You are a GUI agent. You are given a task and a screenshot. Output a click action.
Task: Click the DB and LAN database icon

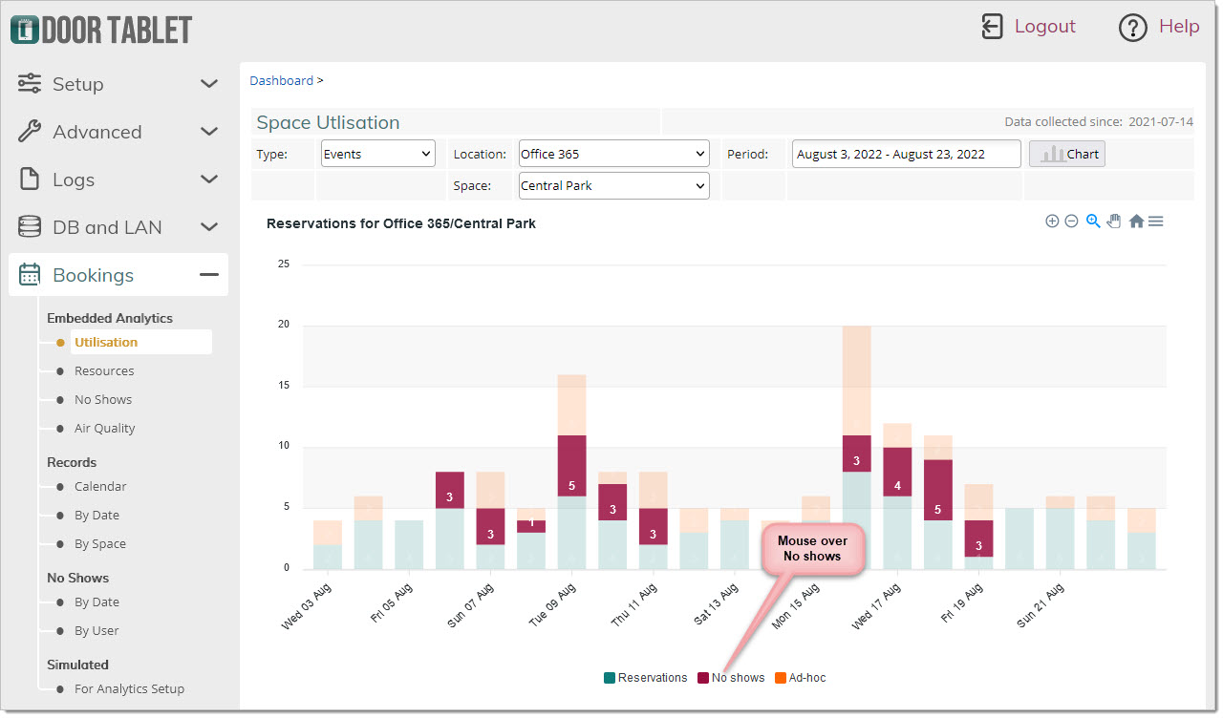tap(30, 227)
